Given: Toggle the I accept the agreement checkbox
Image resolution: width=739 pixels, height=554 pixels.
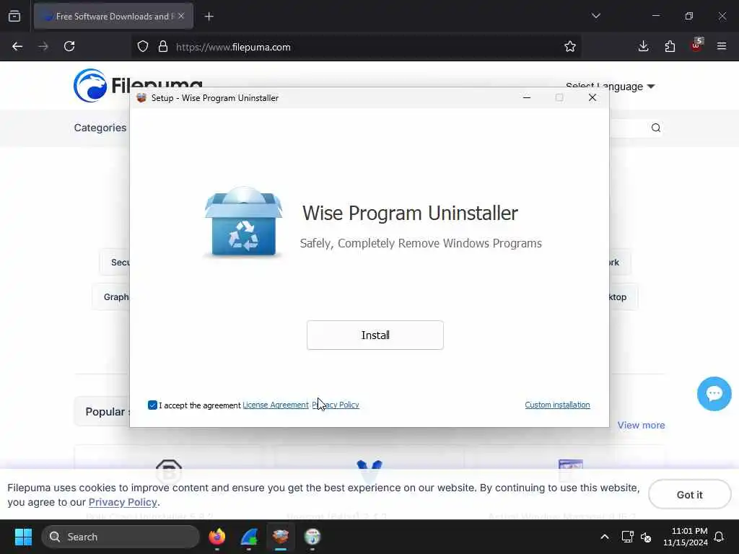Looking at the screenshot, I should point(152,405).
